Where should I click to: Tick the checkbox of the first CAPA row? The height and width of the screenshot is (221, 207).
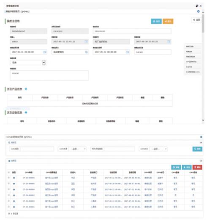tap(9, 178)
